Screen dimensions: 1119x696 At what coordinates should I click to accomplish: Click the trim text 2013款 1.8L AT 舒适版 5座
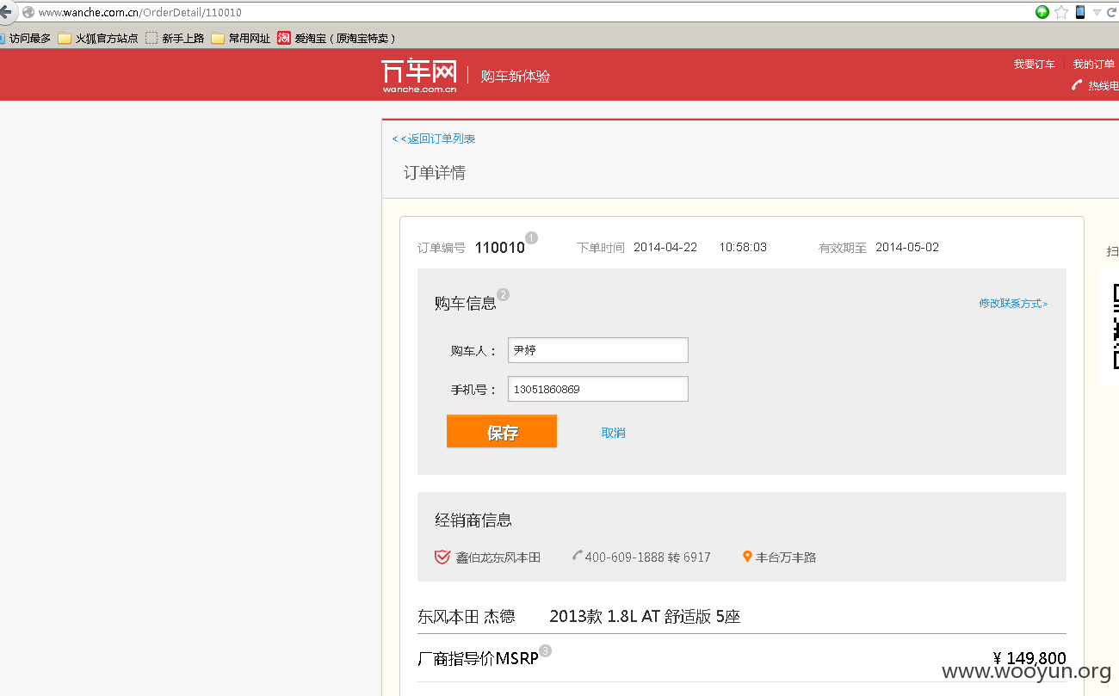tap(645, 616)
